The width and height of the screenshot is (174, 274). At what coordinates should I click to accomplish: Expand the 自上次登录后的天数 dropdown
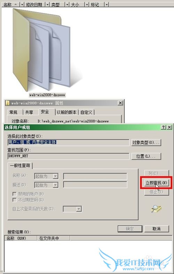pos(79,209)
